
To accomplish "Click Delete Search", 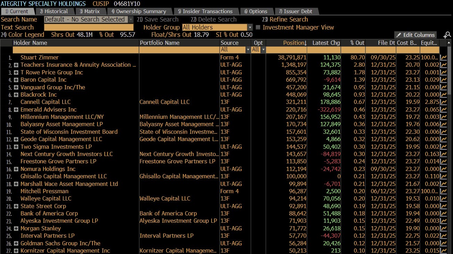I will click(x=213, y=20).
